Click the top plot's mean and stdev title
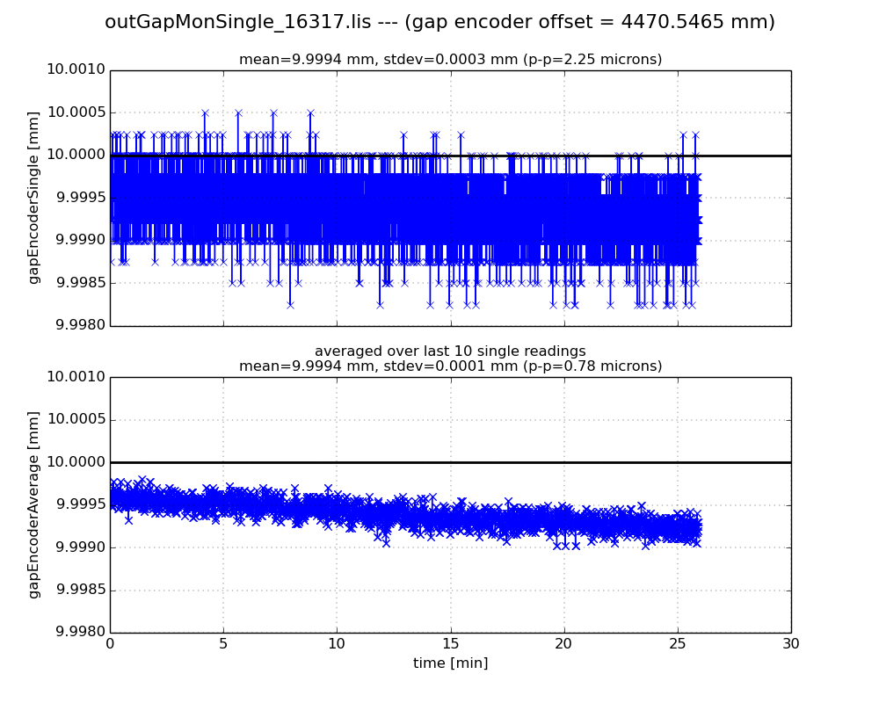This screenshot has width=879, height=703. pyautogui.click(x=450, y=60)
